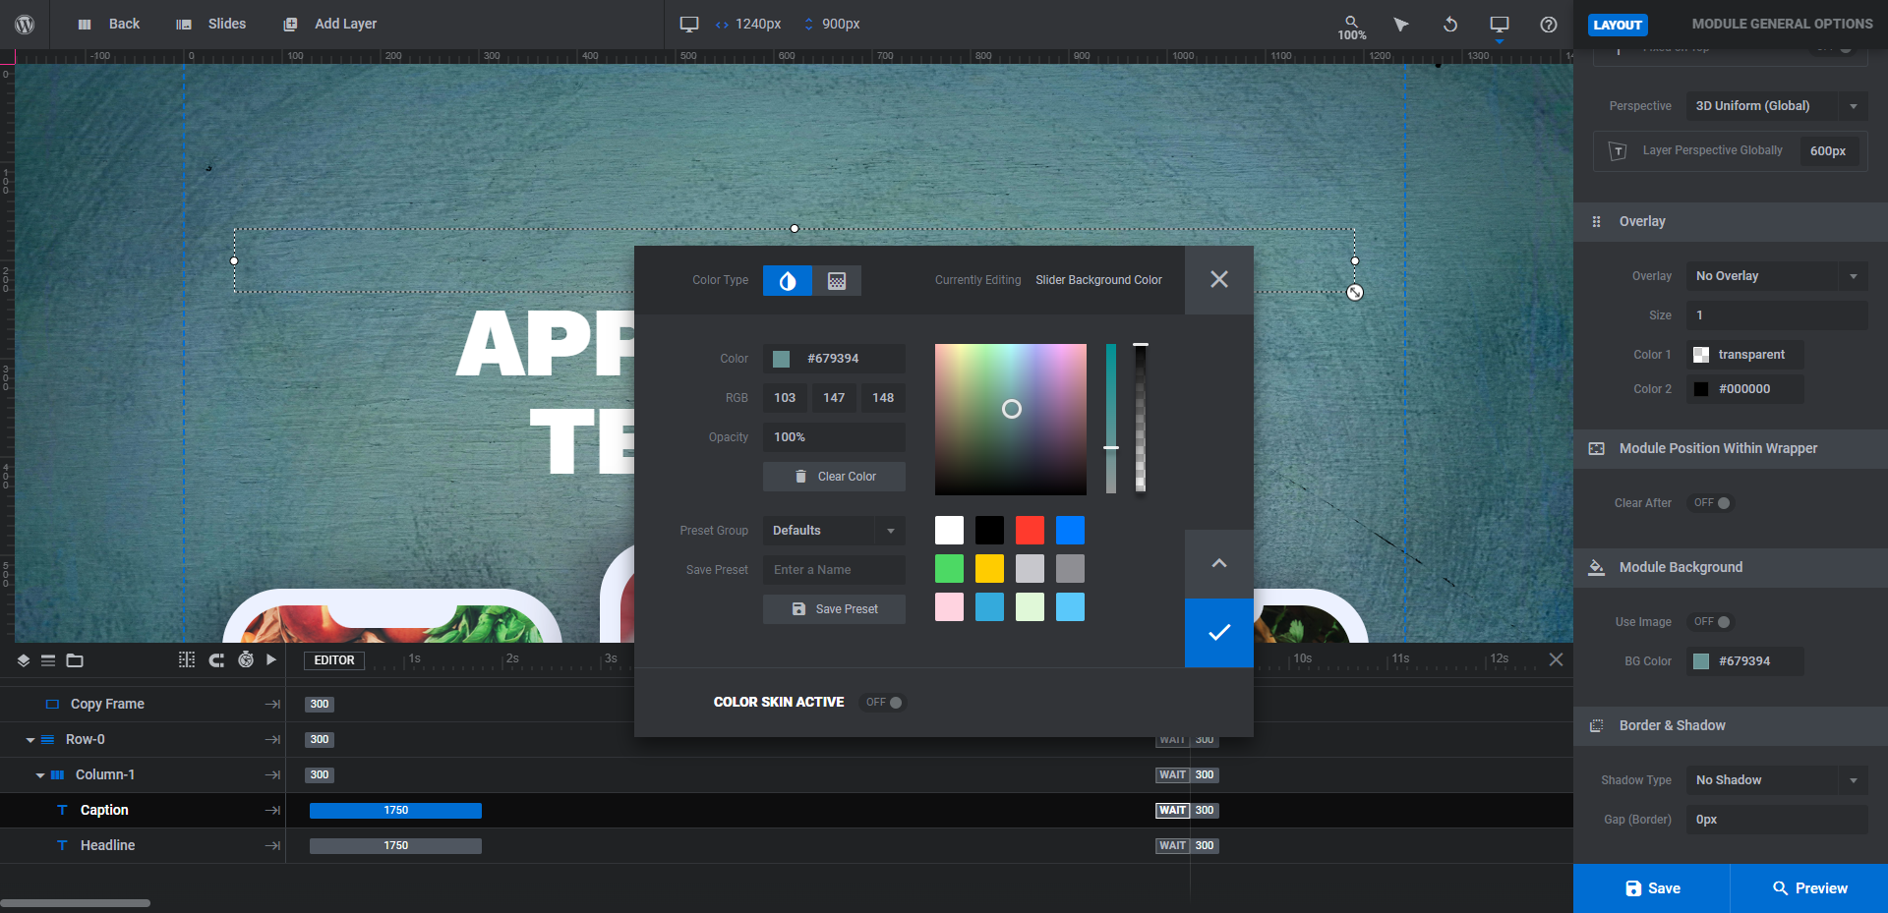1888x913 pixels.
Task: Open the WordPress logo menu
Action: tap(25, 24)
